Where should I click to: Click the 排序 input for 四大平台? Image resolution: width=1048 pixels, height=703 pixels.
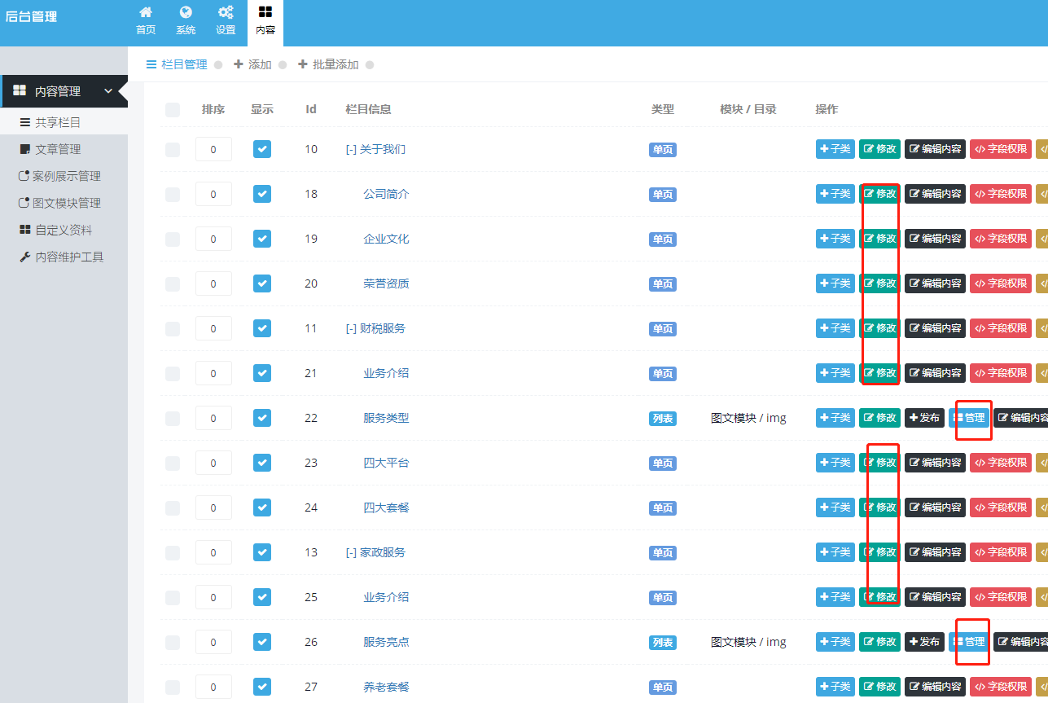[213, 463]
